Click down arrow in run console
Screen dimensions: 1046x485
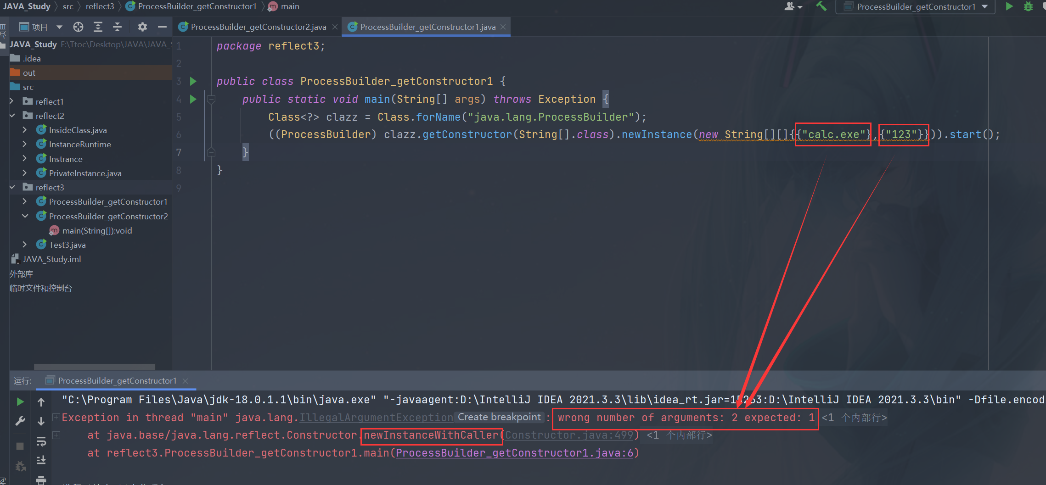41,421
